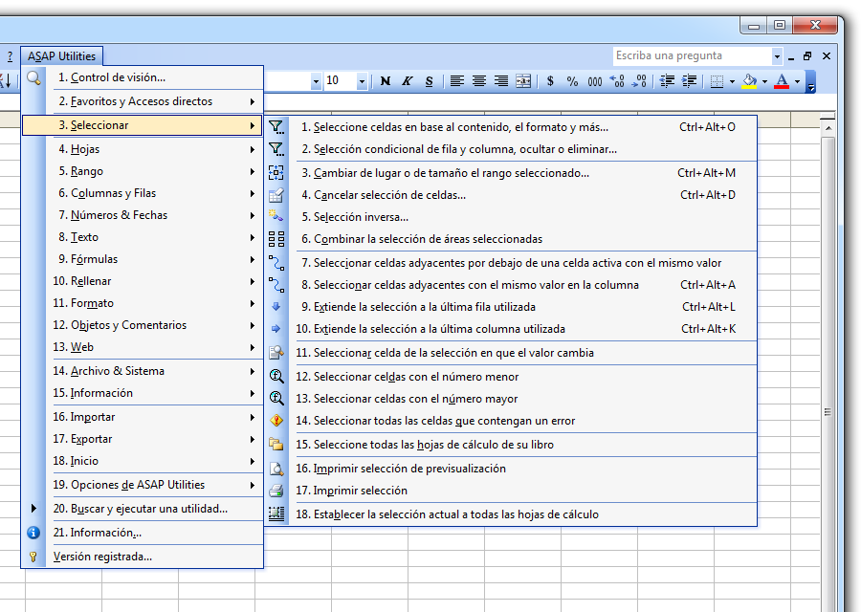Toggle bold formatting with the N icon
This screenshot has width=861, height=612.
click(385, 81)
